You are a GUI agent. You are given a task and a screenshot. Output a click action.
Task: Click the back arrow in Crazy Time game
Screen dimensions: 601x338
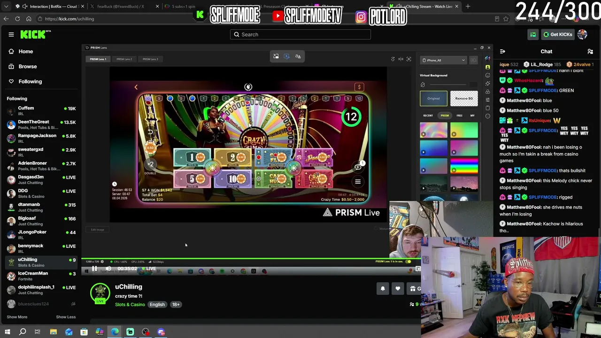click(x=136, y=87)
